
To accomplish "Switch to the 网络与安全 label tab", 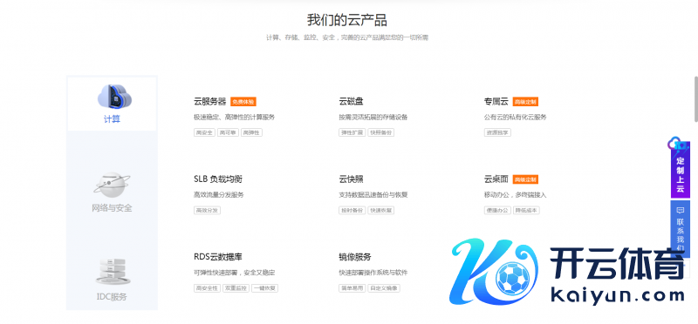I will [112, 207].
